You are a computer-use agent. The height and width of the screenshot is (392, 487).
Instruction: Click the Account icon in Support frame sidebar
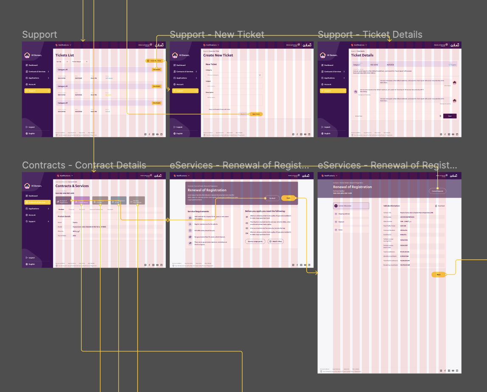tap(27, 84)
